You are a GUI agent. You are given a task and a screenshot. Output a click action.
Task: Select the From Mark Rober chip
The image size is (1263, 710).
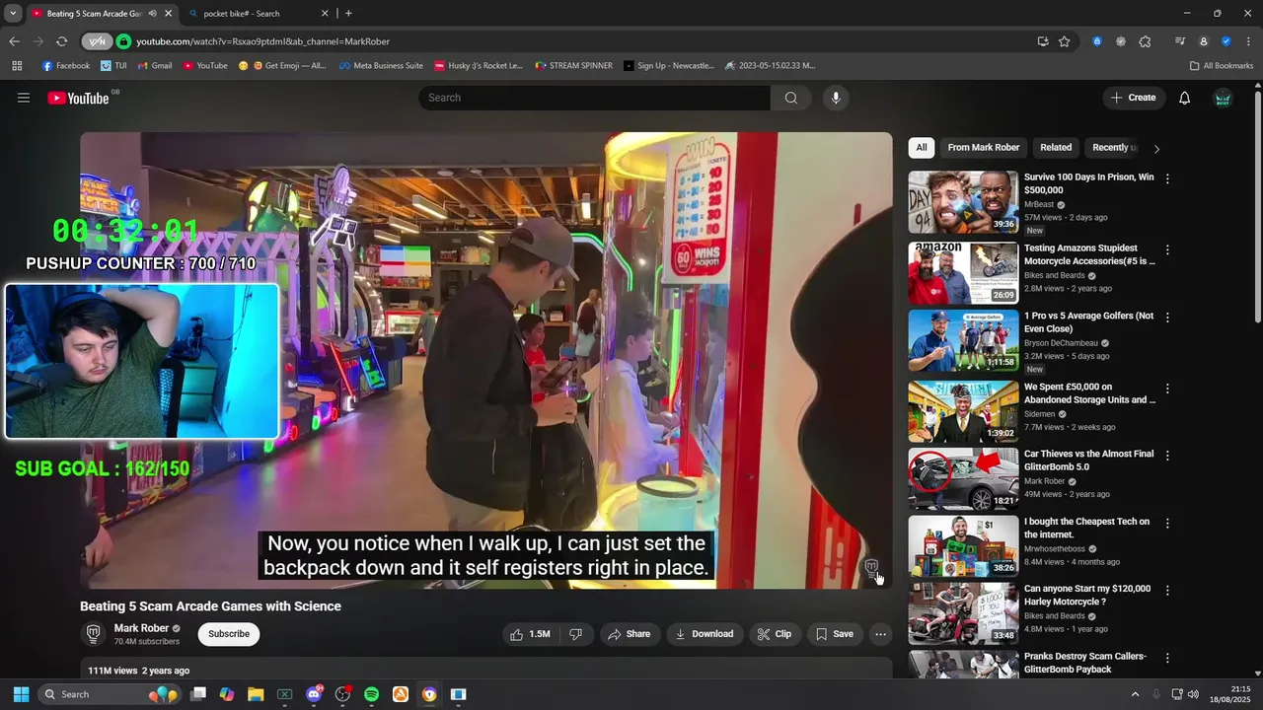point(984,148)
